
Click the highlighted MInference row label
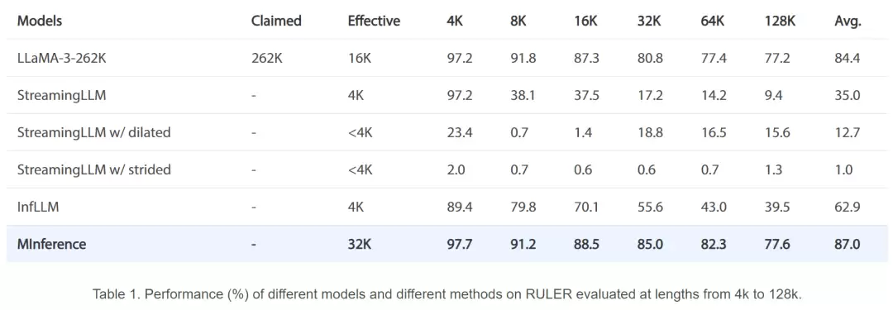[x=52, y=245]
